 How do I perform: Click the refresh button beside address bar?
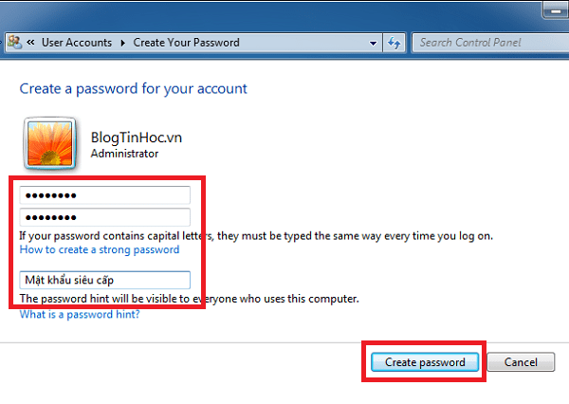pyautogui.click(x=395, y=43)
